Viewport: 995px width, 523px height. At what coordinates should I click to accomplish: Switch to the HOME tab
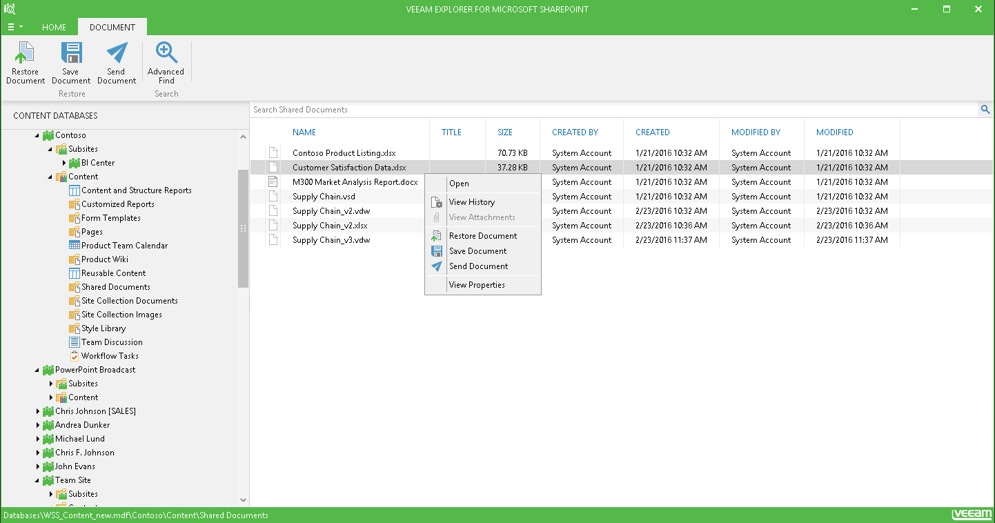point(54,28)
